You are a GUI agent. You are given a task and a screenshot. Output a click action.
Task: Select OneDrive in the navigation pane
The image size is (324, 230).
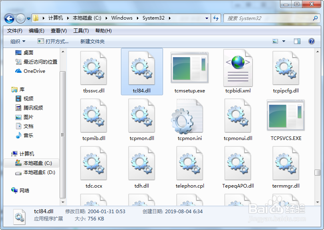tap(30, 71)
